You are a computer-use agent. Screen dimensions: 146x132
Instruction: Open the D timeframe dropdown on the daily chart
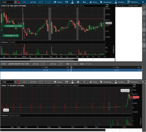85,82
